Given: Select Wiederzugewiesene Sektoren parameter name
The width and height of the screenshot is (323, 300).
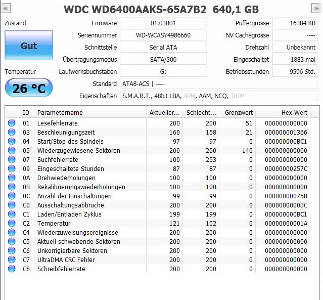Looking at the screenshot, I should coord(79,150).
